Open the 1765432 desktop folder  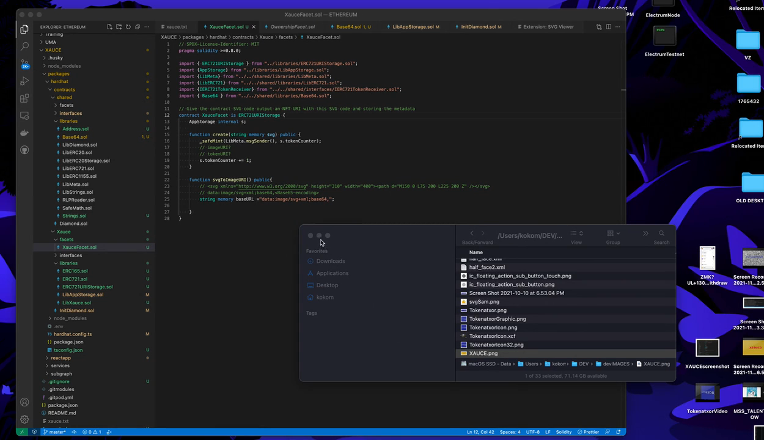(749, 89)
